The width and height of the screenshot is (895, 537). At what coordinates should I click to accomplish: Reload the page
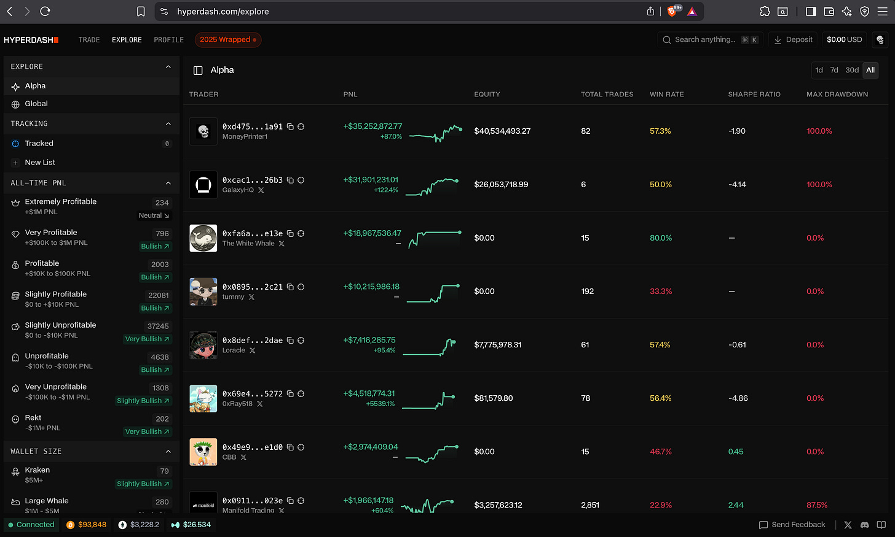click(x=45, y=11)
